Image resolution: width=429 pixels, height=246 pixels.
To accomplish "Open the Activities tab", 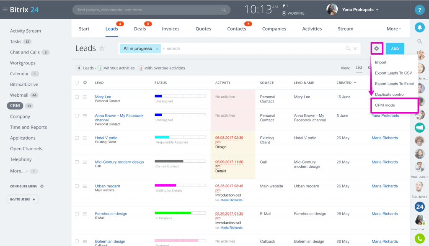I will (x=312, y=29).
